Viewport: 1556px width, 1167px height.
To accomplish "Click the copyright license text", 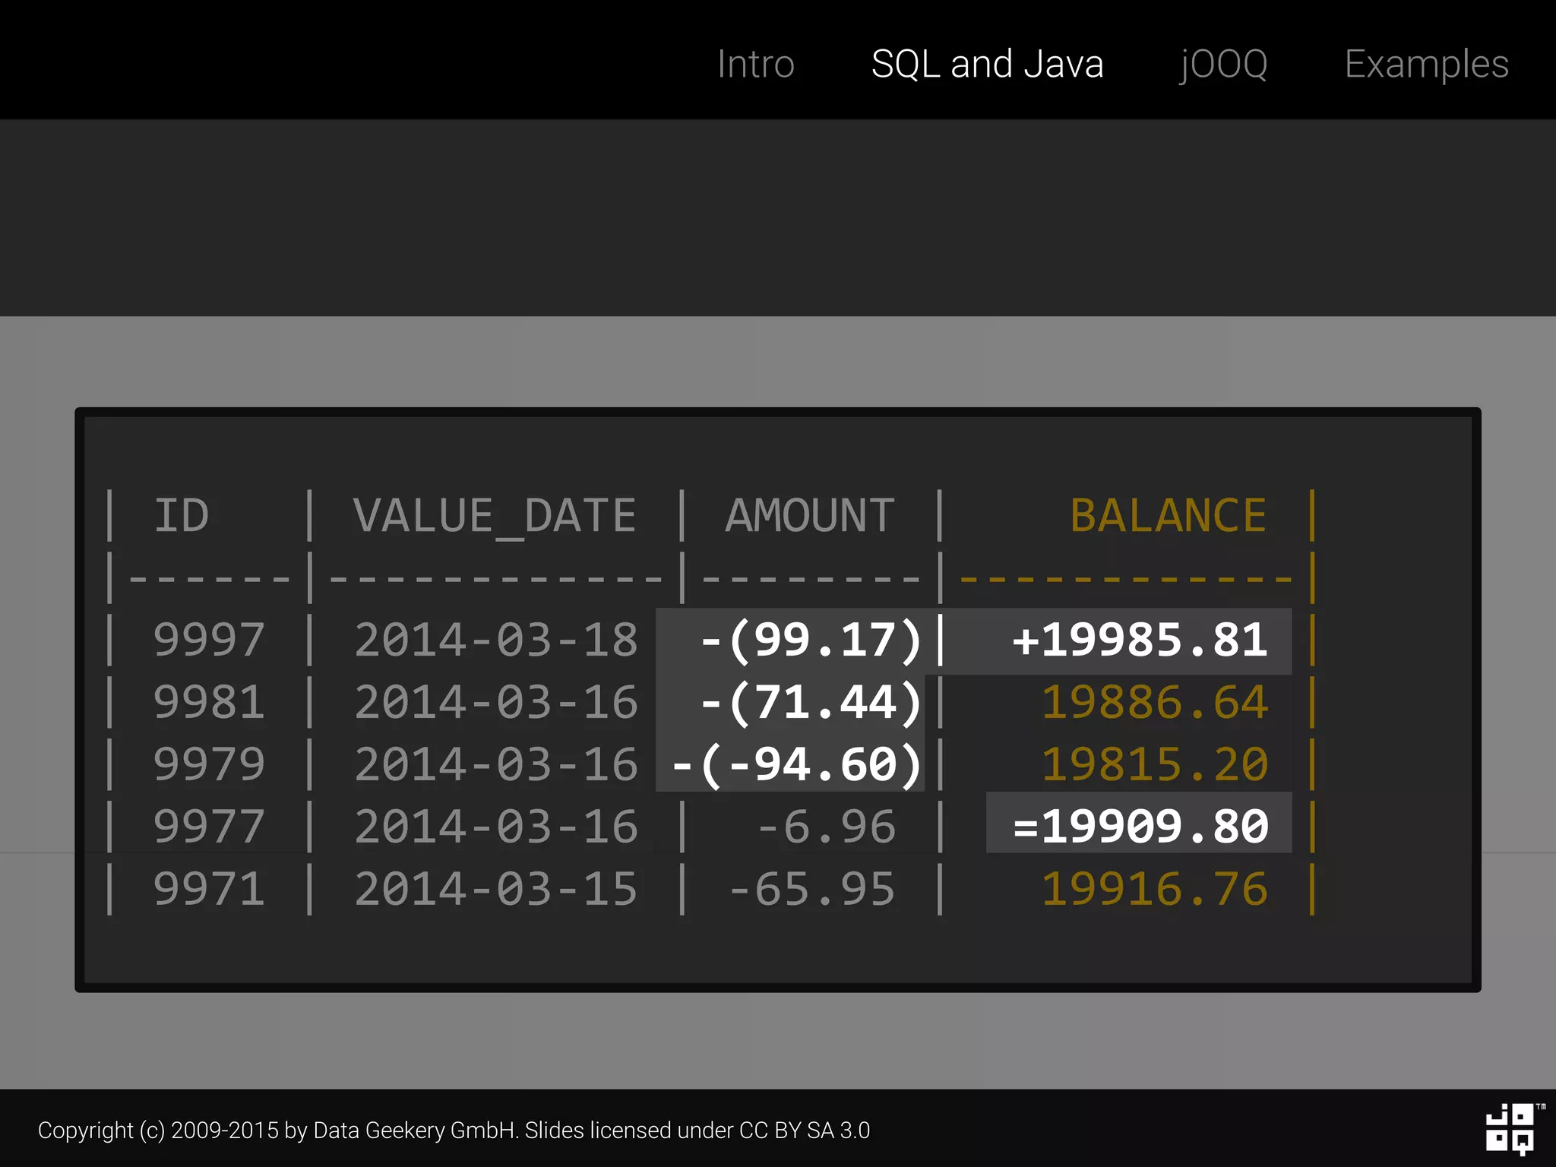I will click(x=454, y=1130).
